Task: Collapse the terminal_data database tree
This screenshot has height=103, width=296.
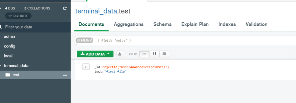Action: coord(1,66)
